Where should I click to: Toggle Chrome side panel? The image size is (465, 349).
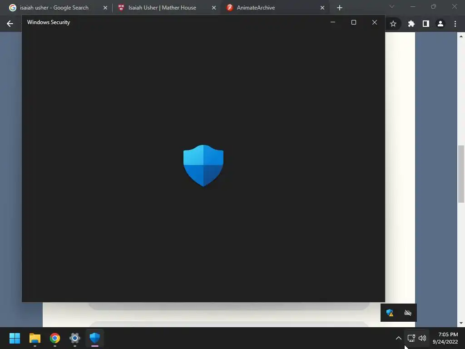[x=426, y=24]
